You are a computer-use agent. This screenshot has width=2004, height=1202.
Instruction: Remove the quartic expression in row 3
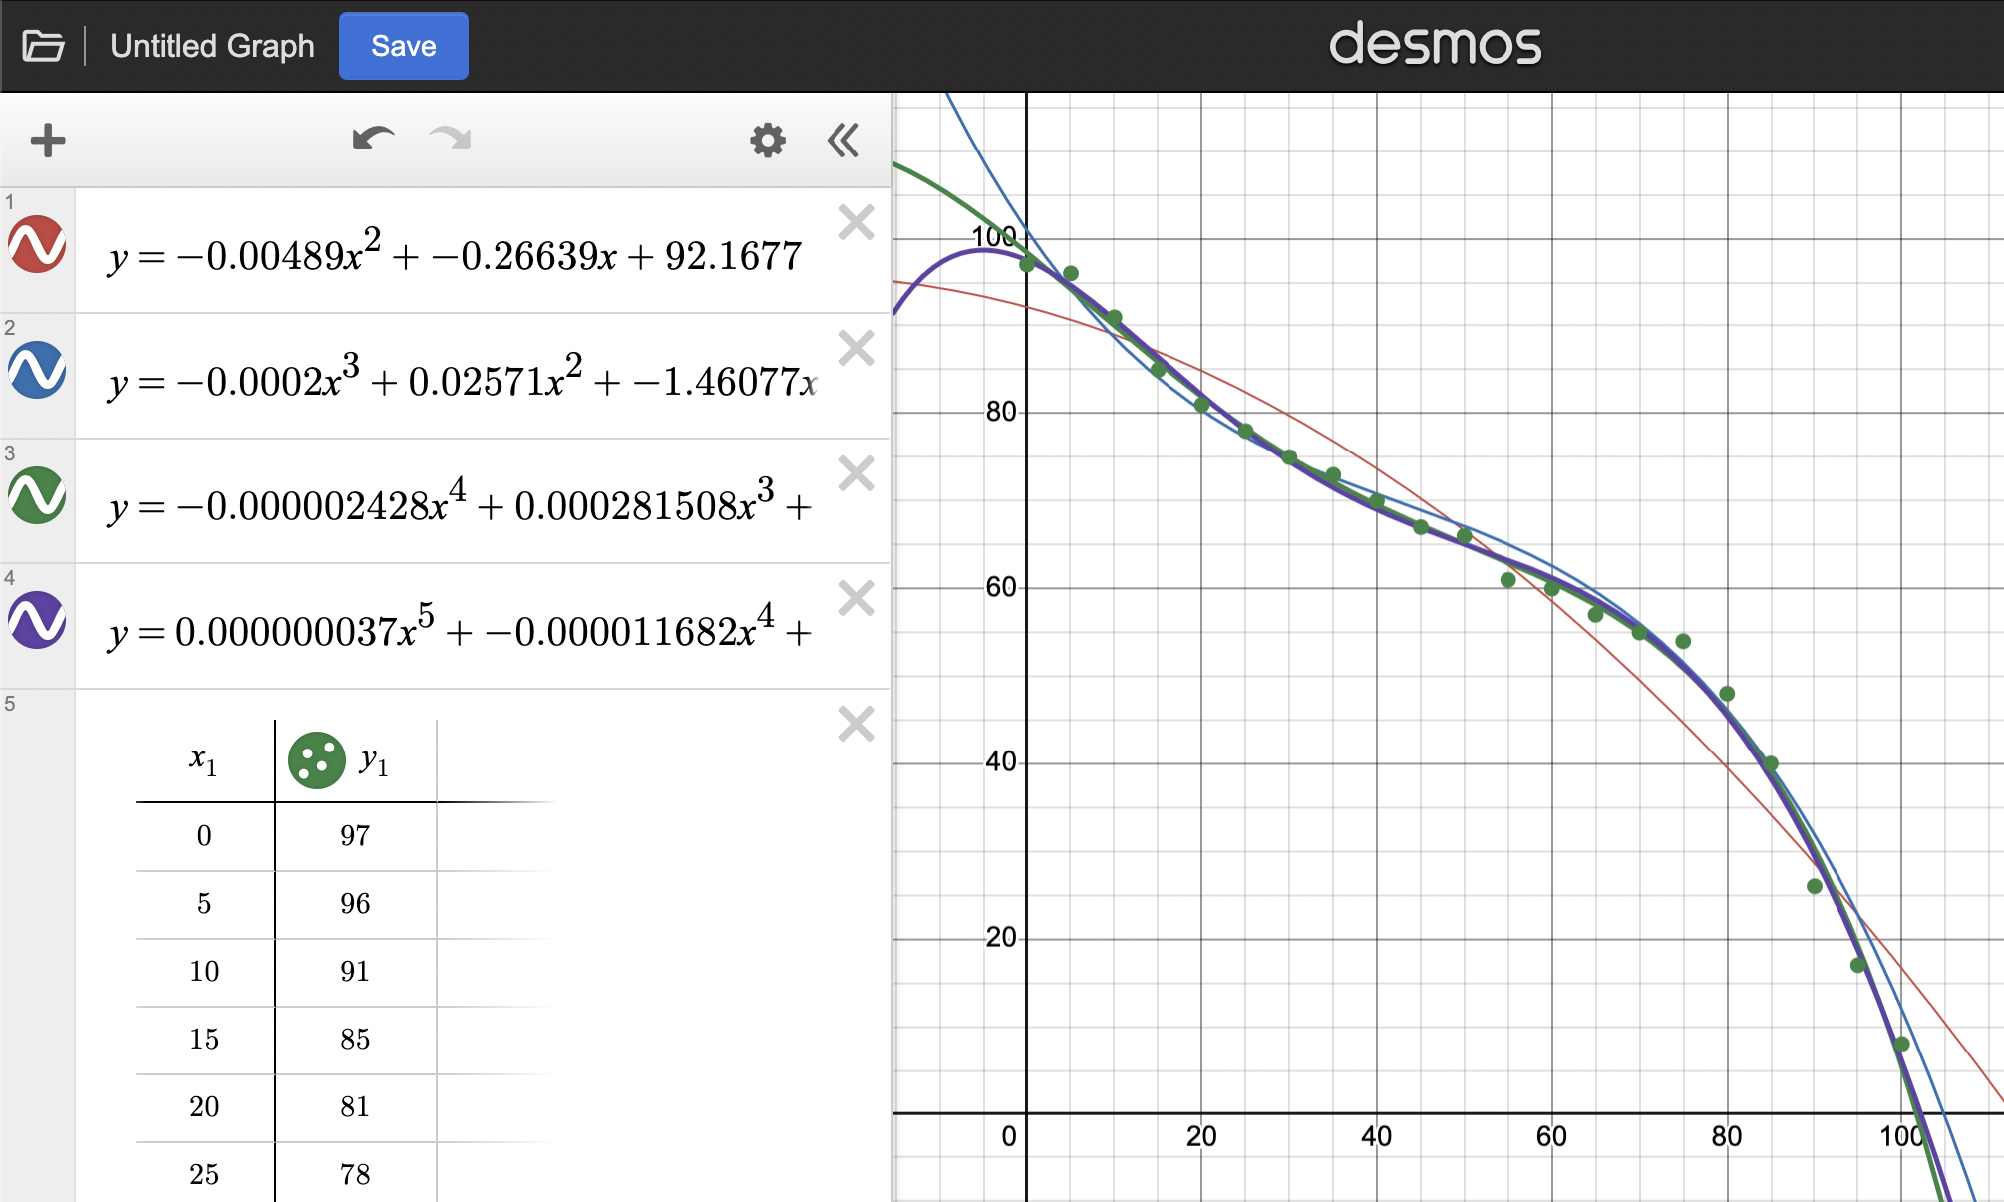(856, 474)
